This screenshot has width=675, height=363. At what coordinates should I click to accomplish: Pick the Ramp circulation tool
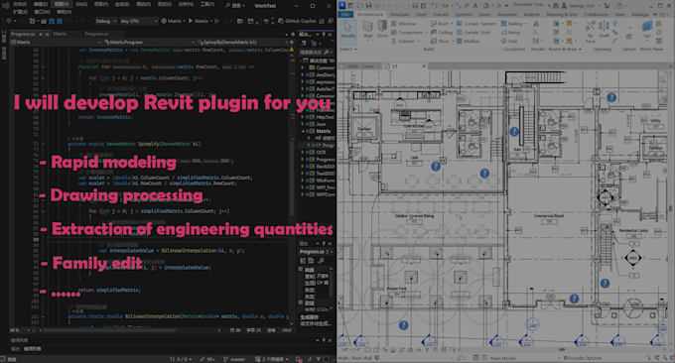coord(511,33)
